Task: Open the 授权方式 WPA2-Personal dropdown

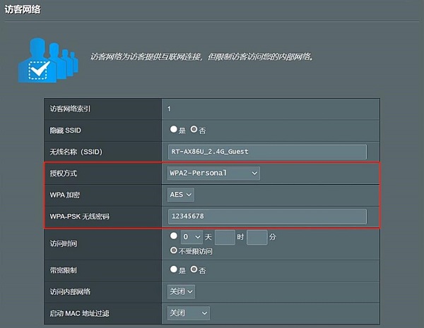Action: tap(213, 173)
